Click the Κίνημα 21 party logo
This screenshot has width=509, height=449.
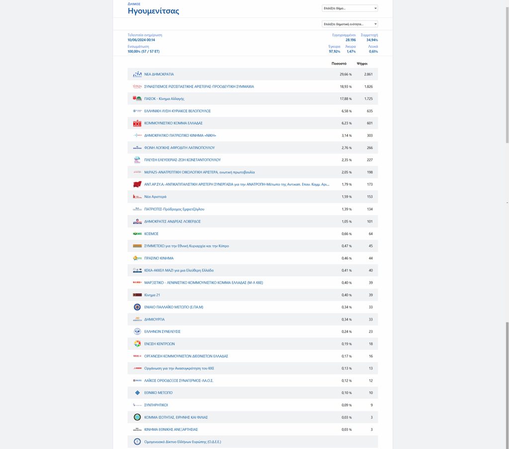137,295
